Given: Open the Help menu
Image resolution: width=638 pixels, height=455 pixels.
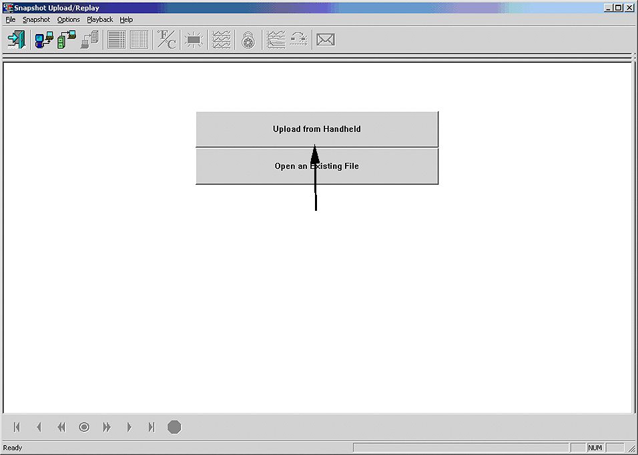Looking at the screenshot, I should coord(126,19).
